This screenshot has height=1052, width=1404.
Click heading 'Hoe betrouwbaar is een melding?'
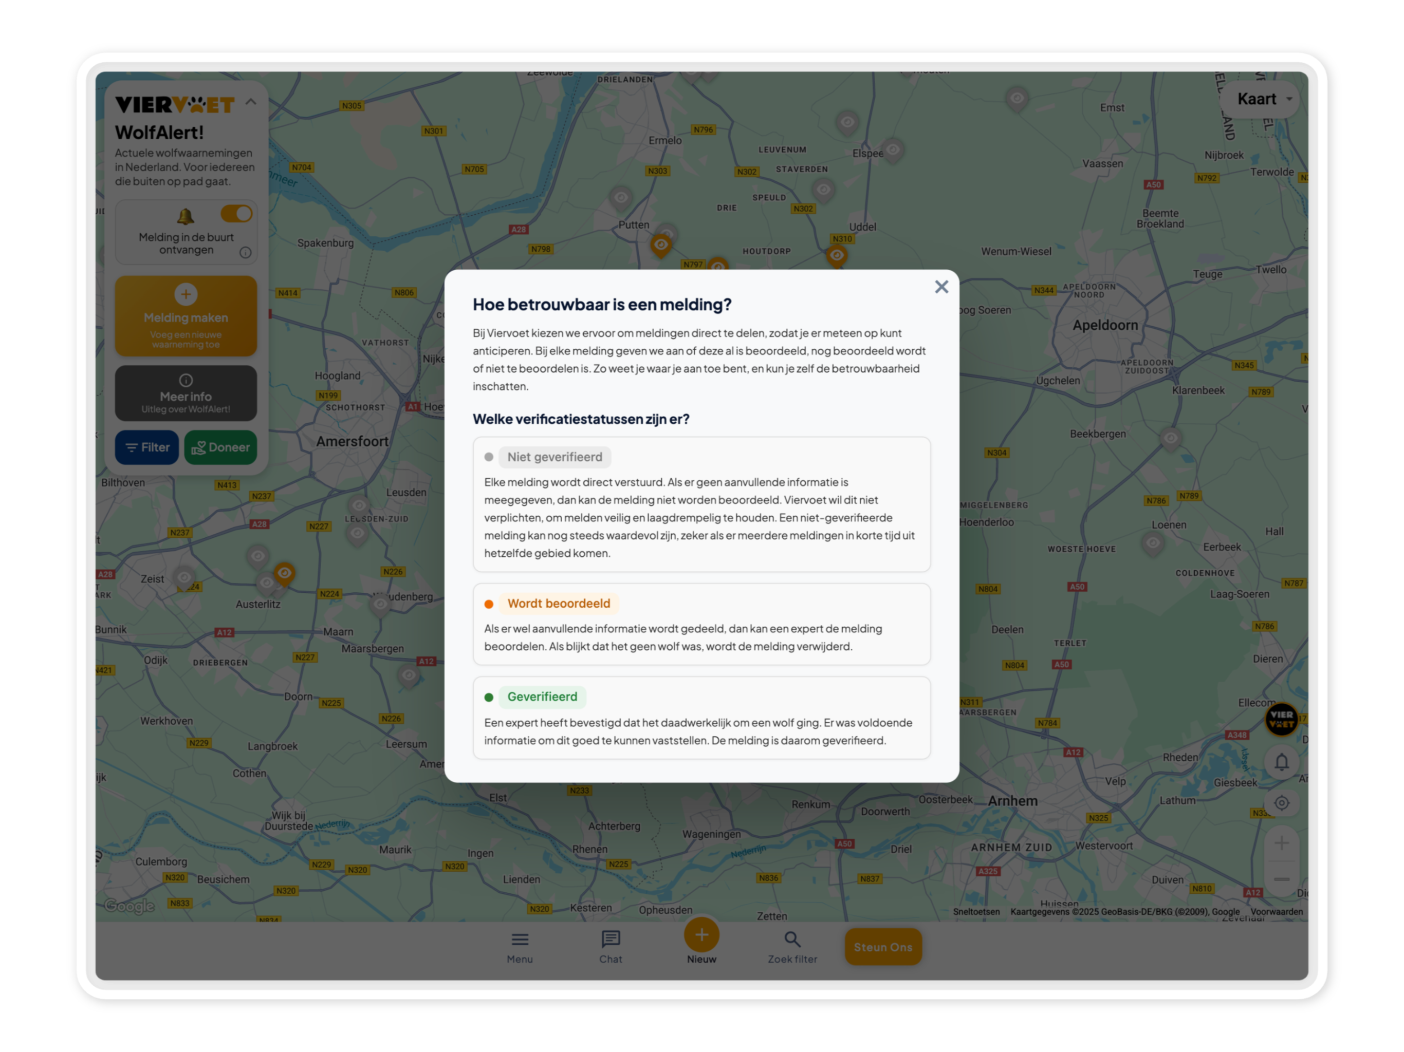click(602, 305)
